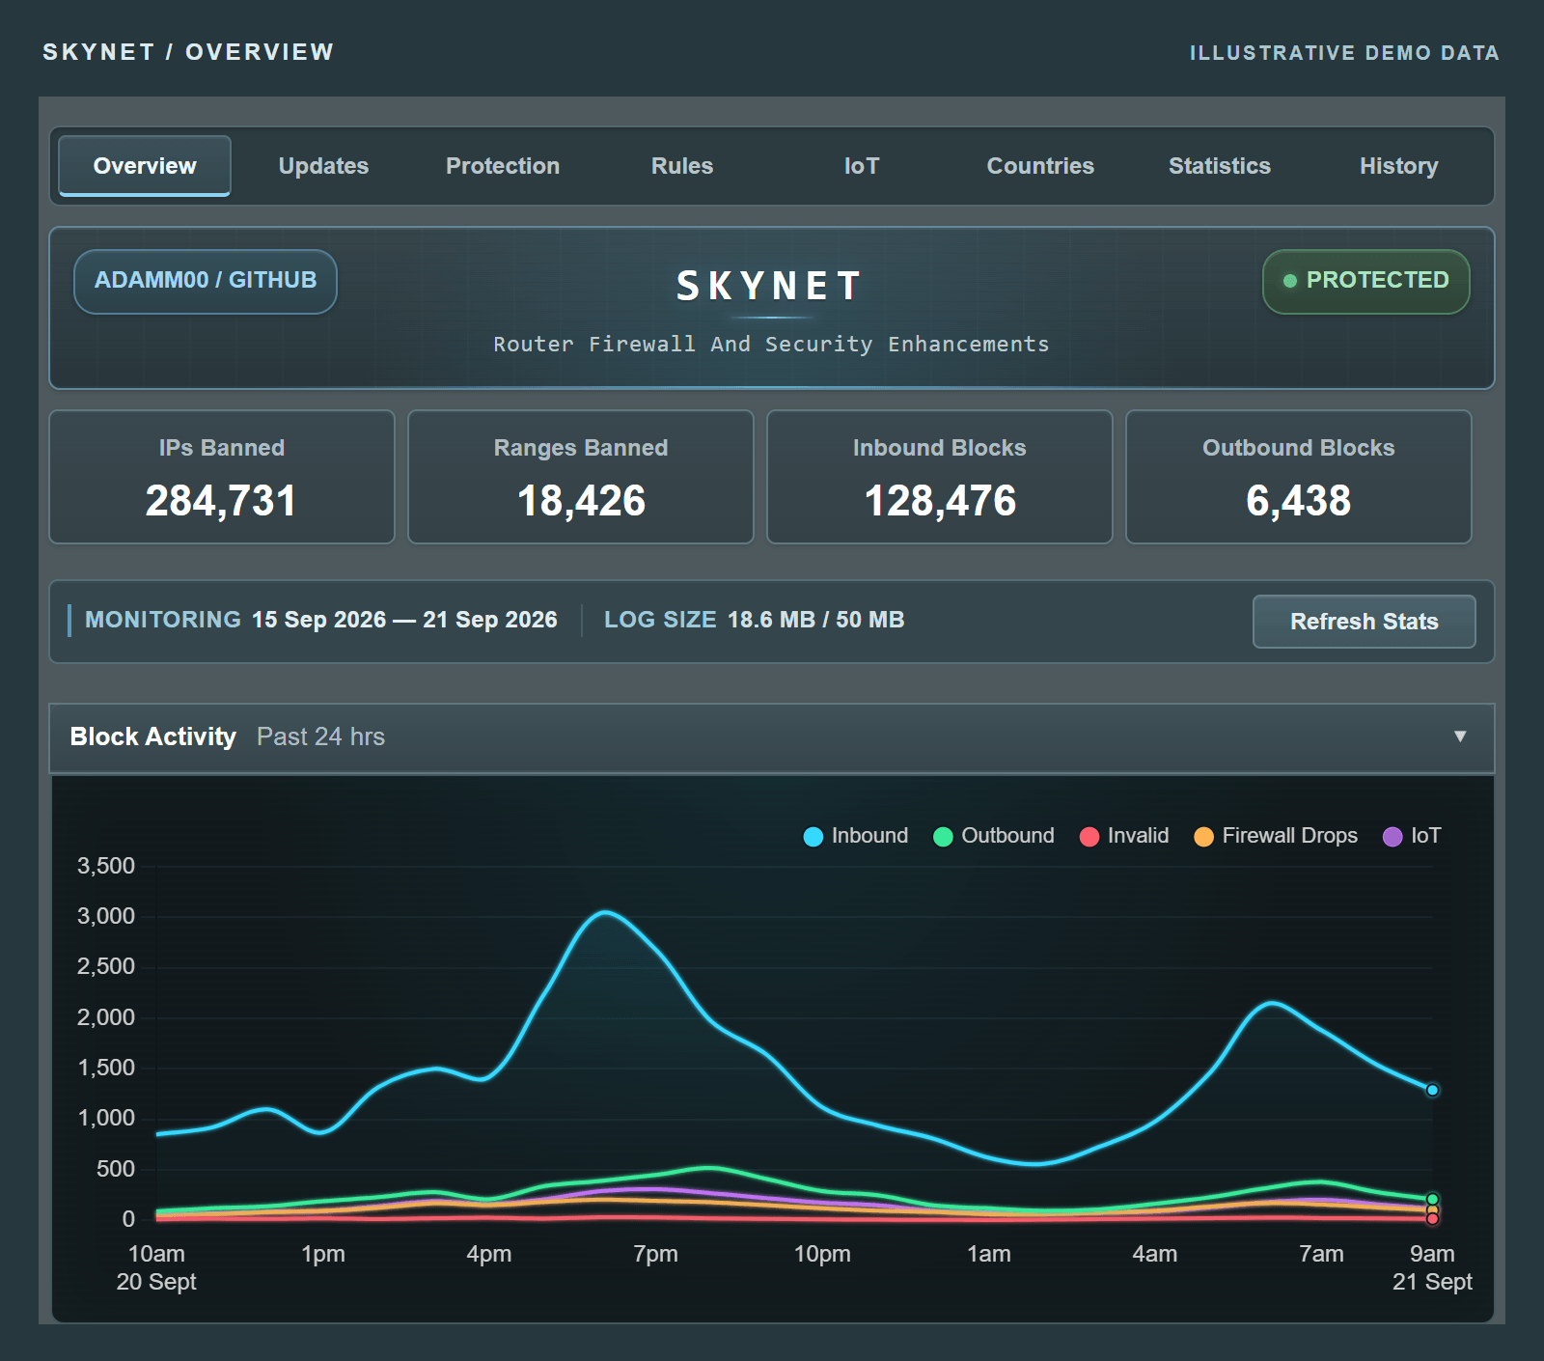Click the PROTECTED status badge

[1366, 281]
